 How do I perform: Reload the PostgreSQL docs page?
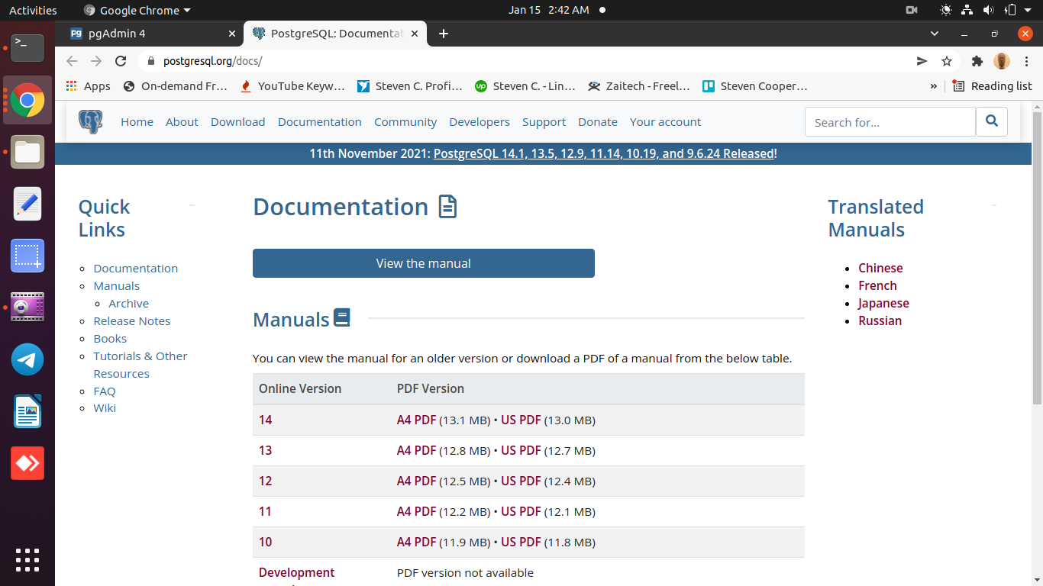121,61
